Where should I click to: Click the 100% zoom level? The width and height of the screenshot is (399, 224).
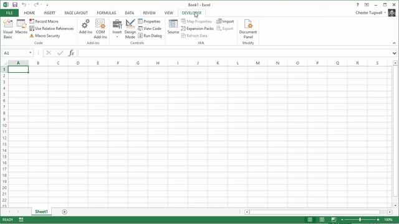pyautogui.click(x=388, y=220)
